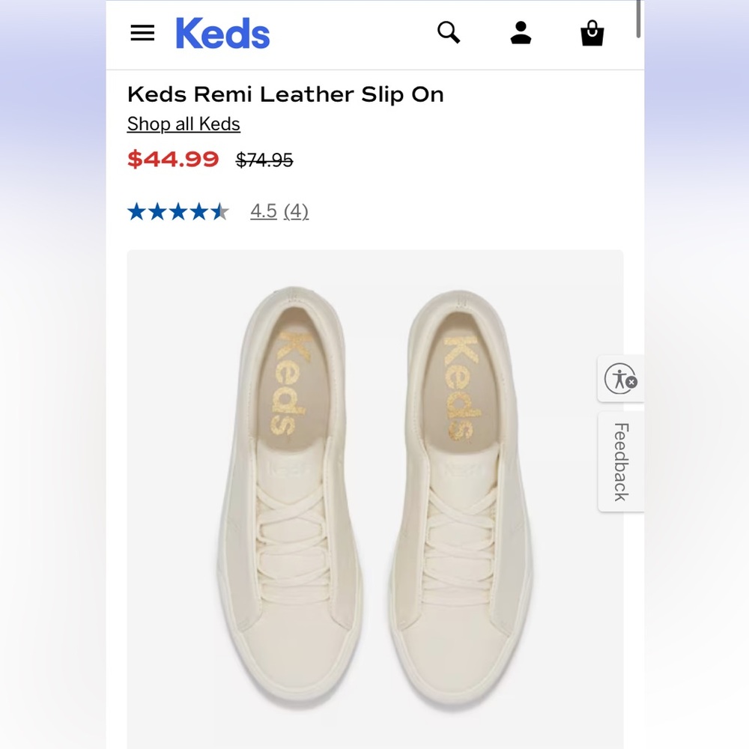
Task: Click the sale price $44.99
Action: [173, 160]
